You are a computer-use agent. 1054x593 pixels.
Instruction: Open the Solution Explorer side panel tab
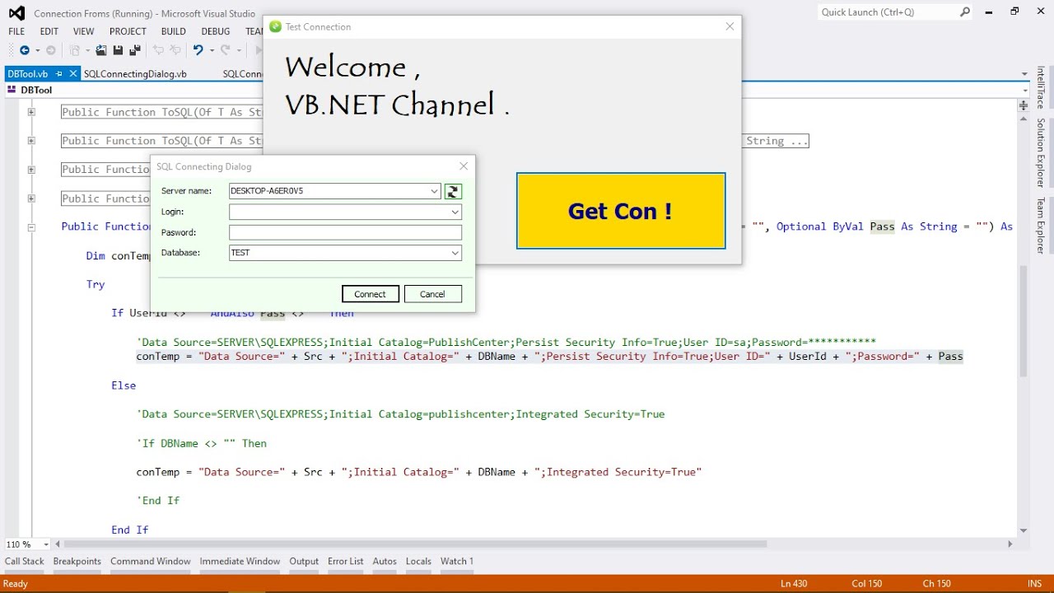(x=1041, y=153)
